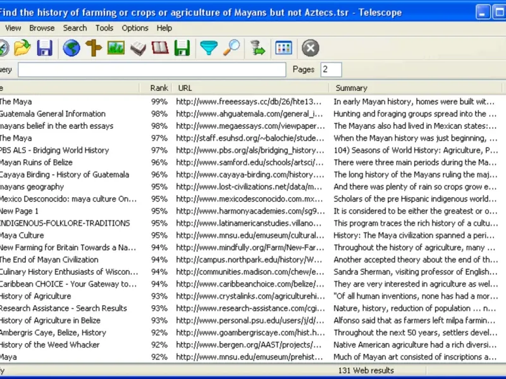Click the ahguatemala.com URL cell

pos(249,114)
